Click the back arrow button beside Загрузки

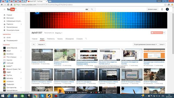[x=34, y=44]
